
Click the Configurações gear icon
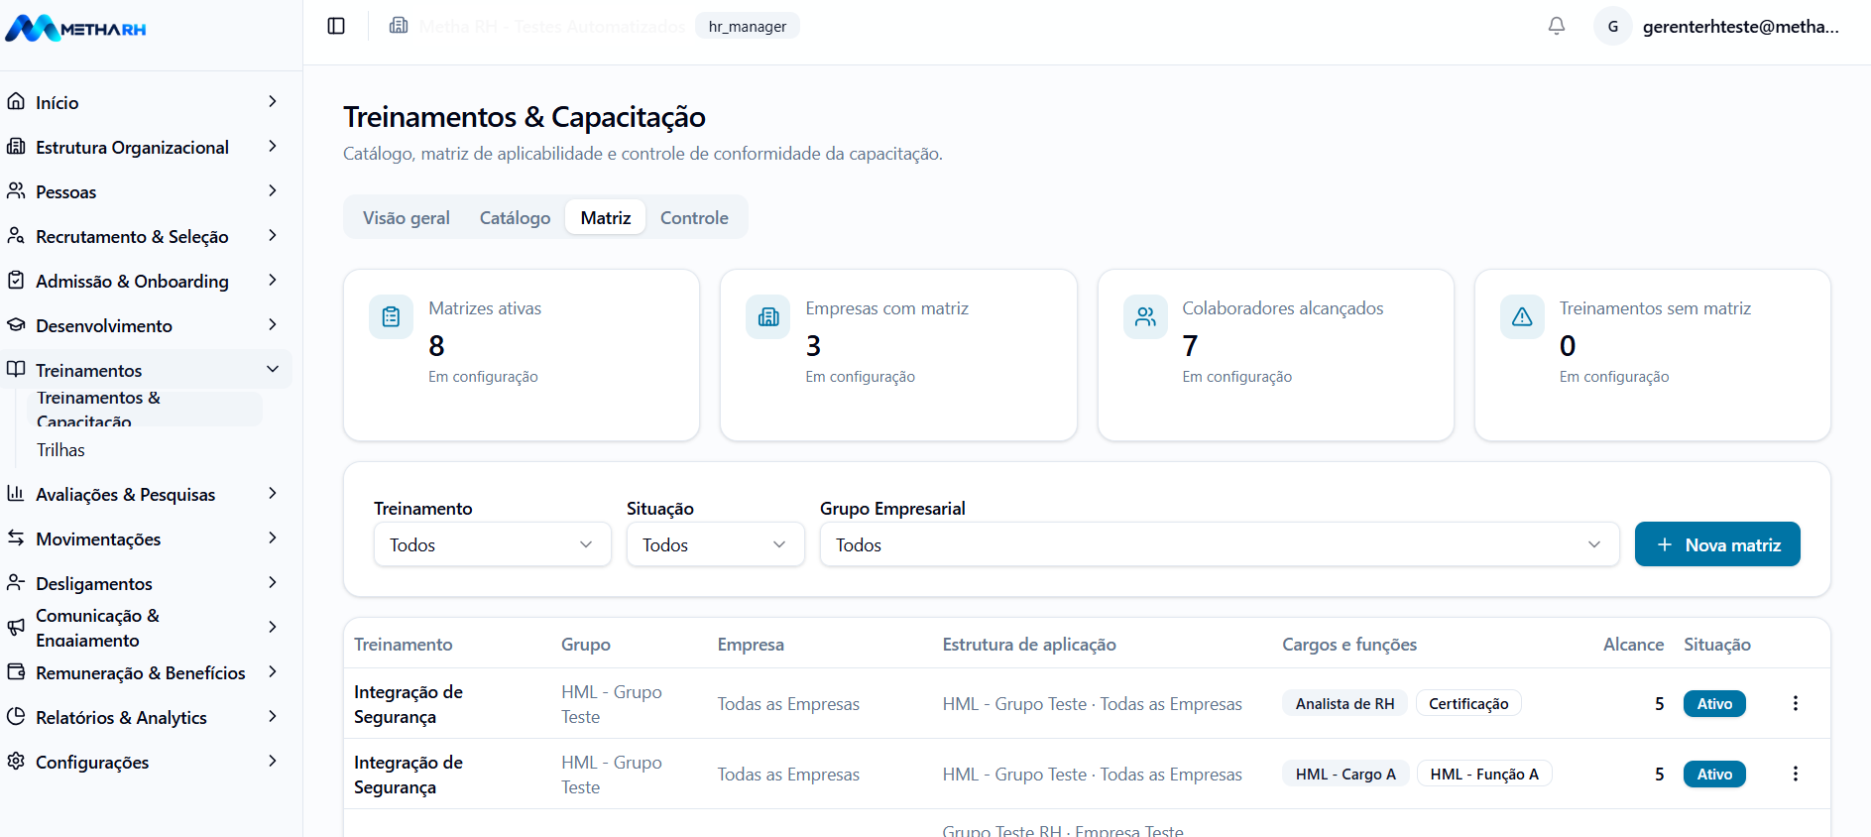(16, 761)
